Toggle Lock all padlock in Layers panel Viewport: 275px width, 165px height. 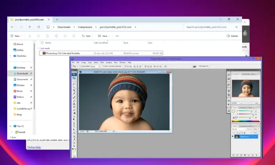245,133
